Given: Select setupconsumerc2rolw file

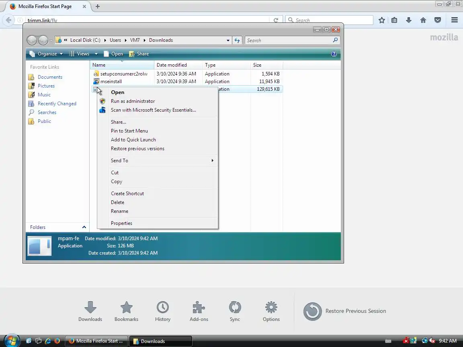Looking at the screenshot, I should (x=186, y=74).
